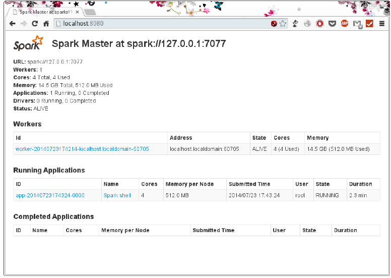Click the Spark logo

28,43
